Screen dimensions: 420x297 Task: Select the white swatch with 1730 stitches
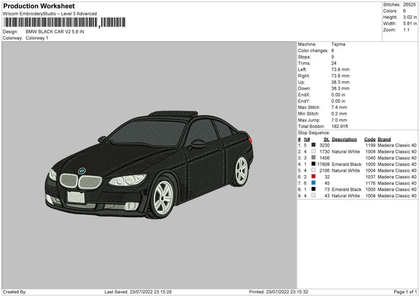314,151
